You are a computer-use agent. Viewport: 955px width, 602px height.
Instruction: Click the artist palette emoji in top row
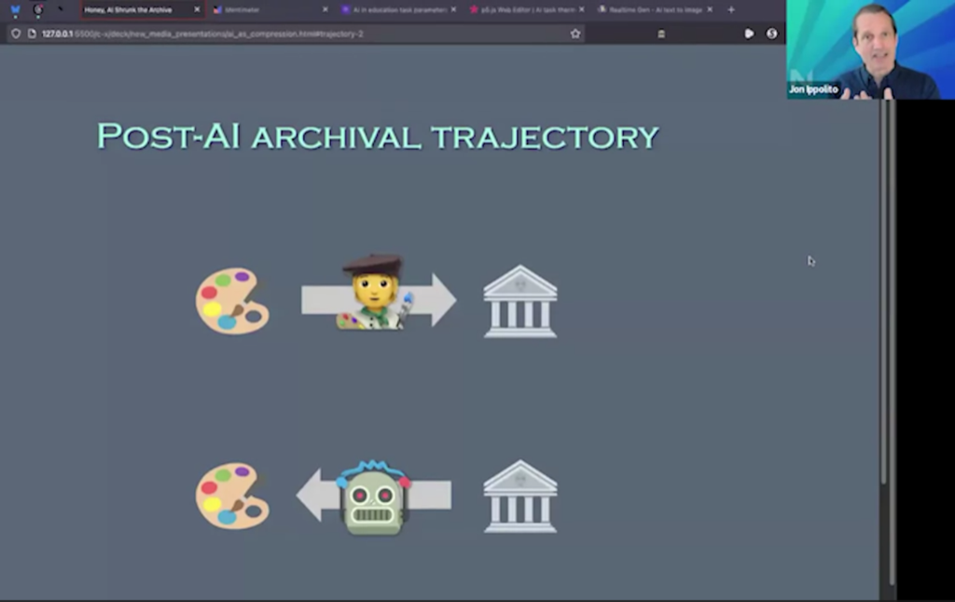point(232,300)
